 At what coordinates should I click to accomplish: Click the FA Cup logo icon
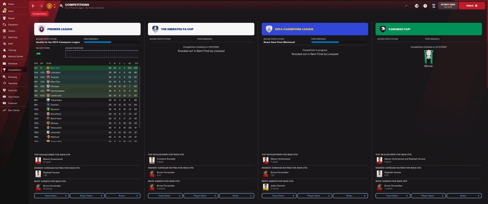pos(155,29)
